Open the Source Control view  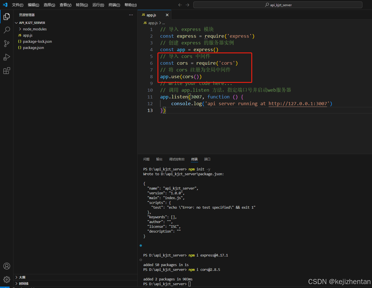coord(7,43)
